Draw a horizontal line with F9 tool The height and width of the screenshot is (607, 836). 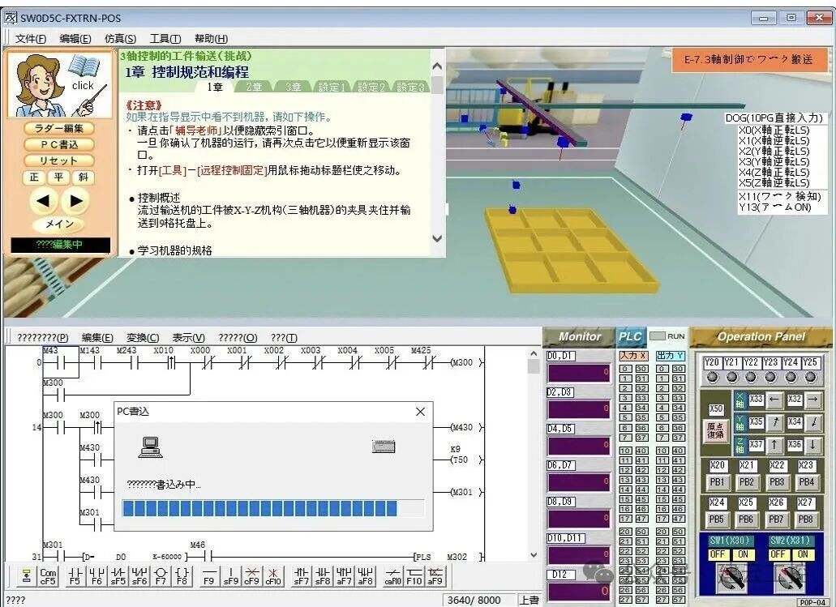[x=209, y=576]
